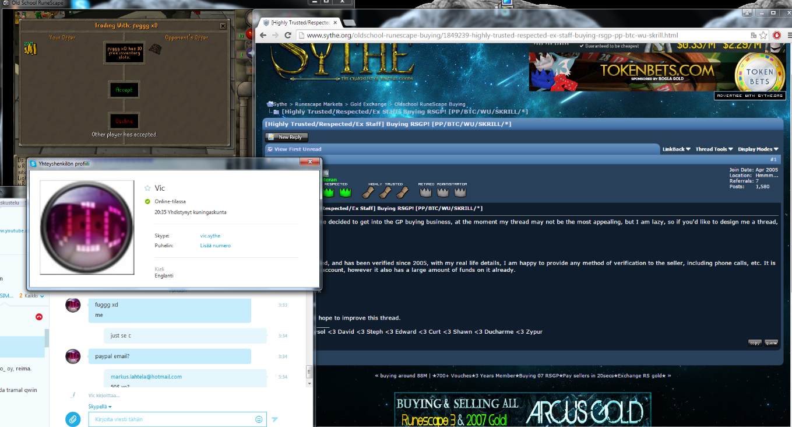The height and width of the screenshot is (427, 792).
Task: Click the red Opera-style extension icon
Action: [x=777, y=36]
